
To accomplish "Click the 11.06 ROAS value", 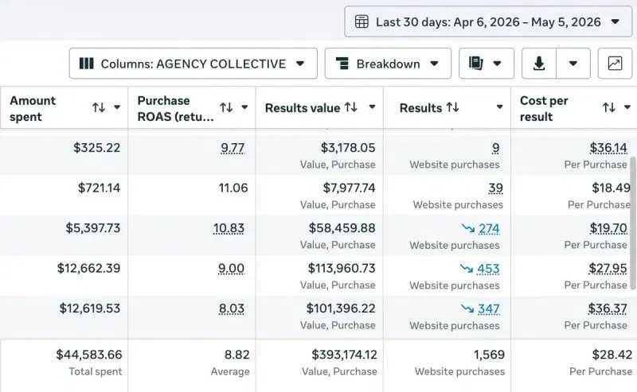I will [233, 188].
